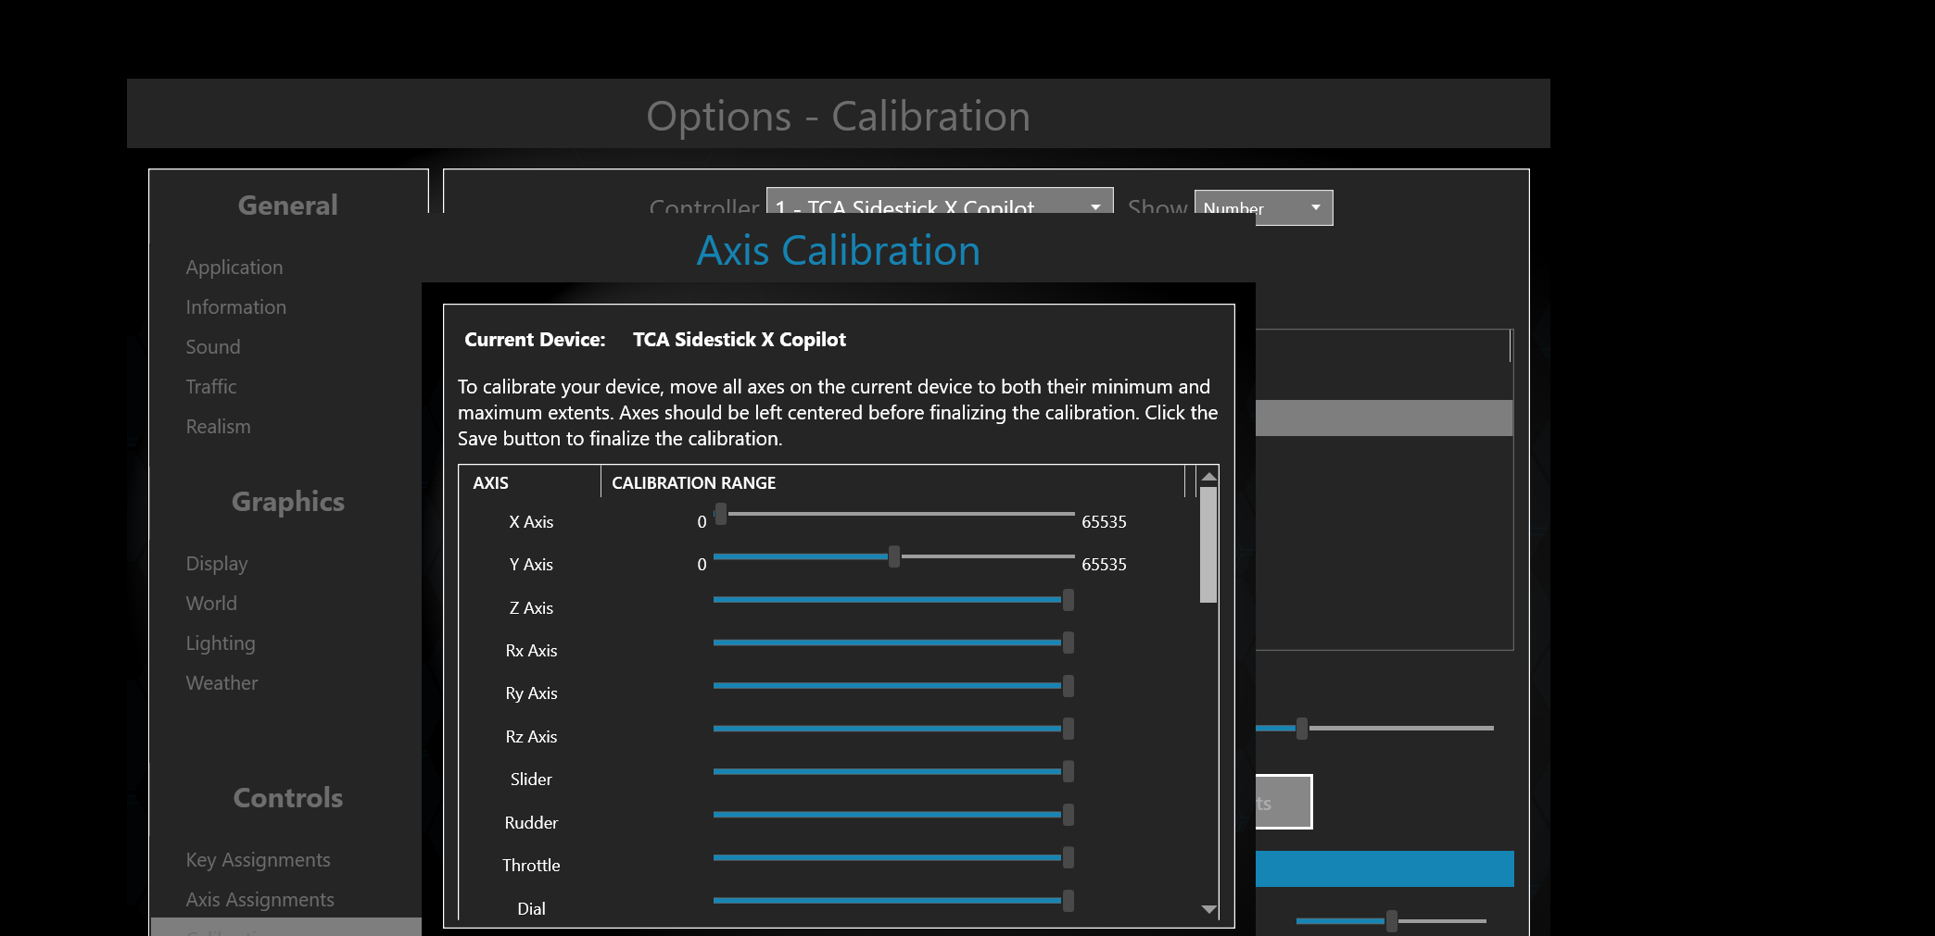Open the Controller dropdown showing TCA Sidestick X Copilot
This screenshot has width=1935, height=936.
point(940,202)
